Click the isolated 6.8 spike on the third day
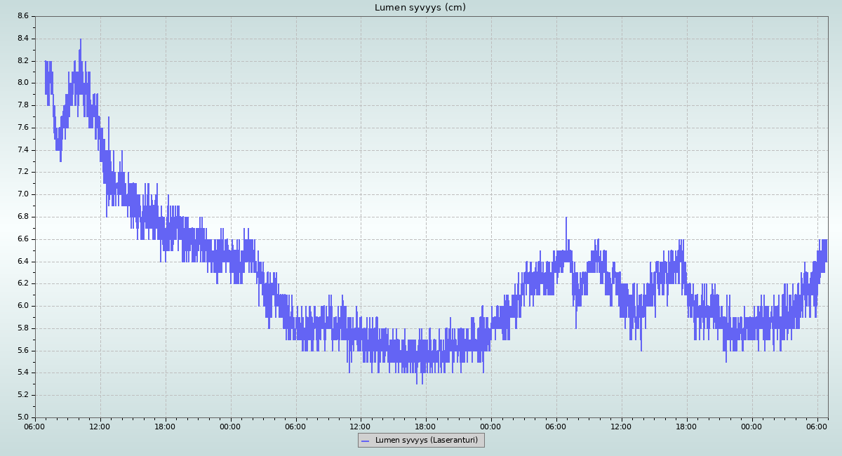The width and height of the screenshot is (842, 456). pos(566,218)
